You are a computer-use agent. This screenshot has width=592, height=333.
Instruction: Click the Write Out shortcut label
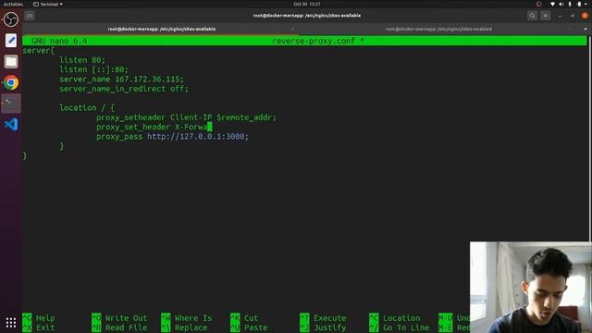point(126,318)
